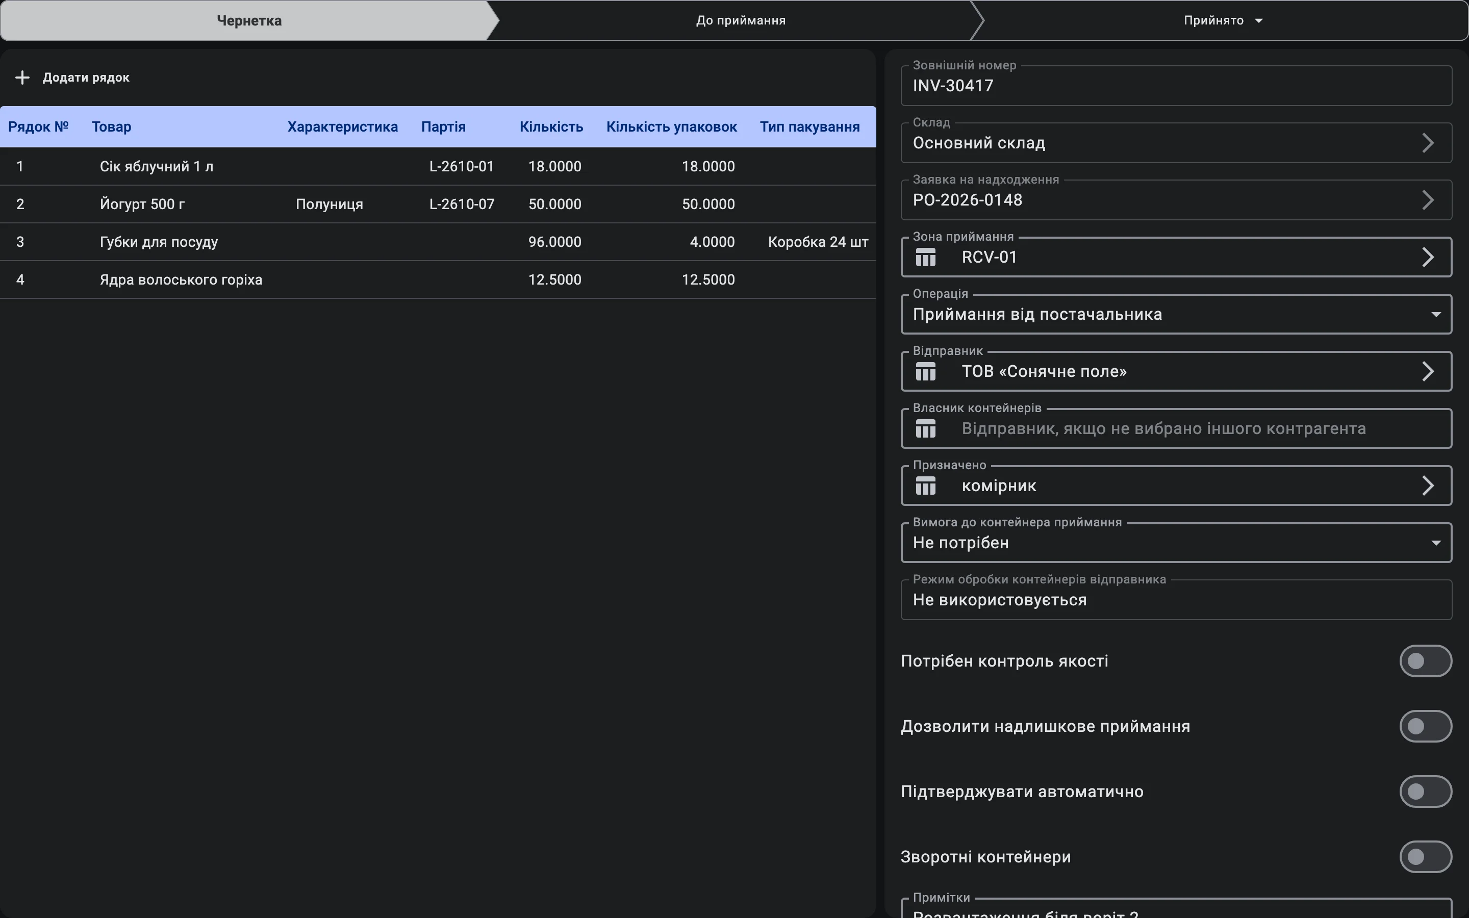
Task: Click the table icon in Відправник field
Action: pyautogui.click(x=925, y=372)
